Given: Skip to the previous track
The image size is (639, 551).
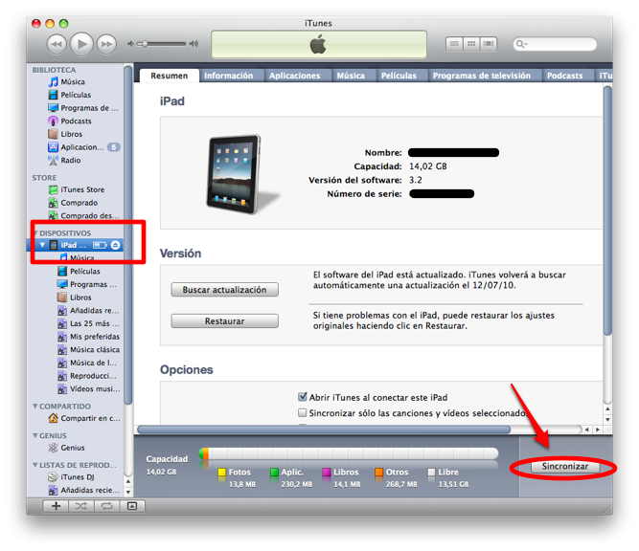Looking at the screenshot, I should [x=57, y=44].
